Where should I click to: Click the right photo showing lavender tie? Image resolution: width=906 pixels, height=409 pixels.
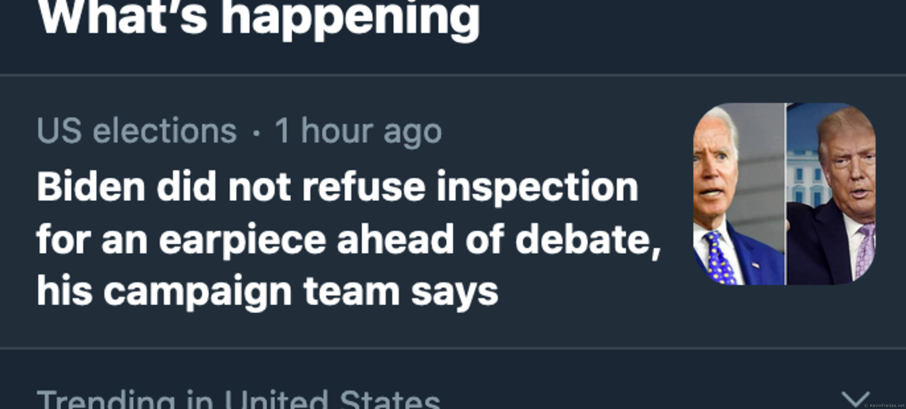831,194
